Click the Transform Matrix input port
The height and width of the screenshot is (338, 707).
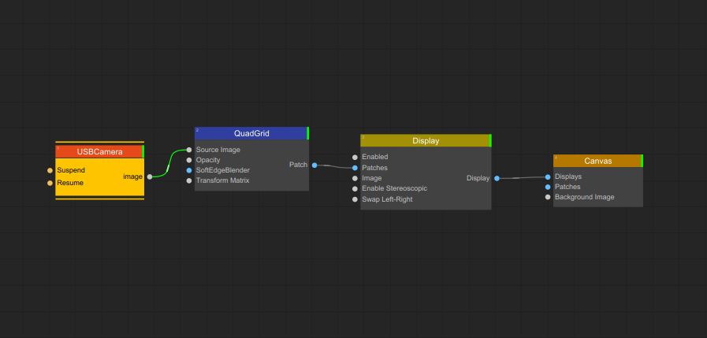tap(189, 180)
